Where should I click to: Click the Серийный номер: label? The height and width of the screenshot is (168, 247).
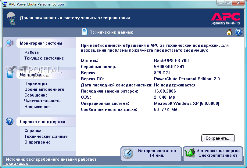point(98,67)
